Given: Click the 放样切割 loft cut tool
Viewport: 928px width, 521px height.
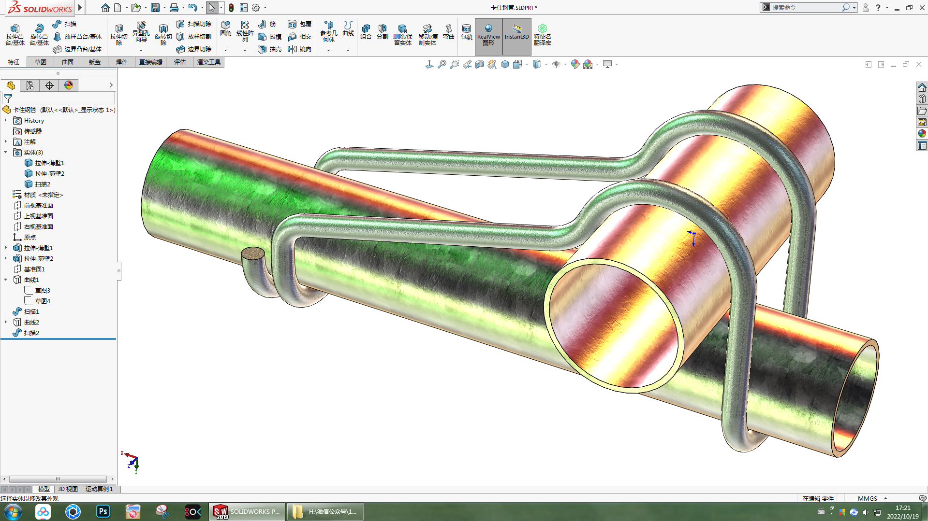Looking at the screenshot, I should 194,37.
